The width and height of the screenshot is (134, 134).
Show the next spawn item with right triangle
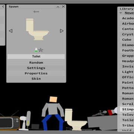pos(62,31)
